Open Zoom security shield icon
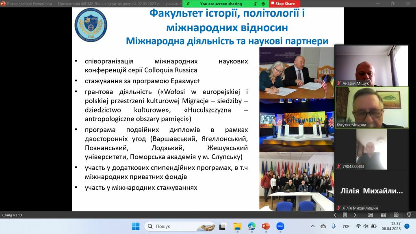Screen dimensions: 416x234 point(263,4)
